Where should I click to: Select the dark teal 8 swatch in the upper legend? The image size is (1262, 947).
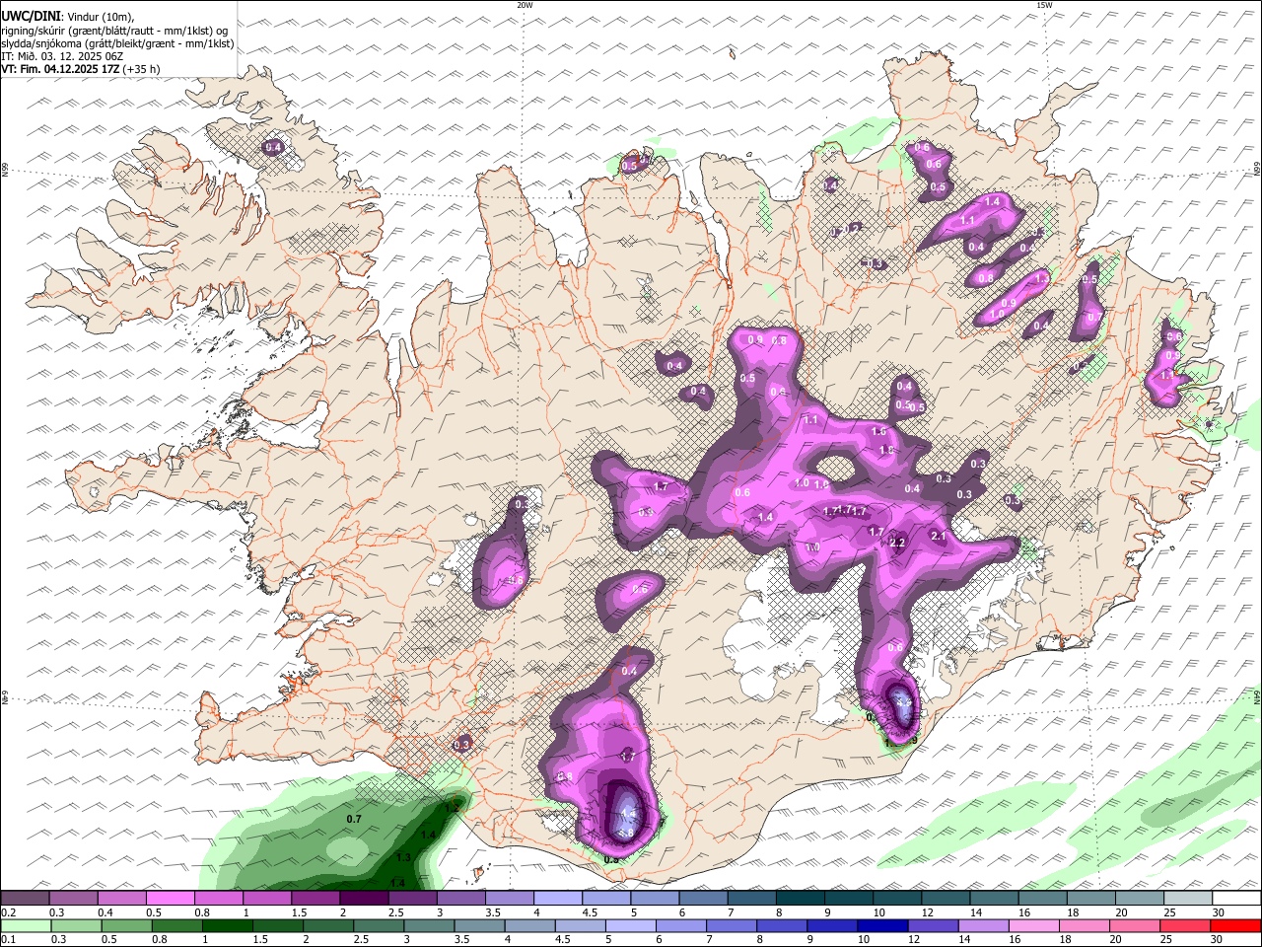801,899
